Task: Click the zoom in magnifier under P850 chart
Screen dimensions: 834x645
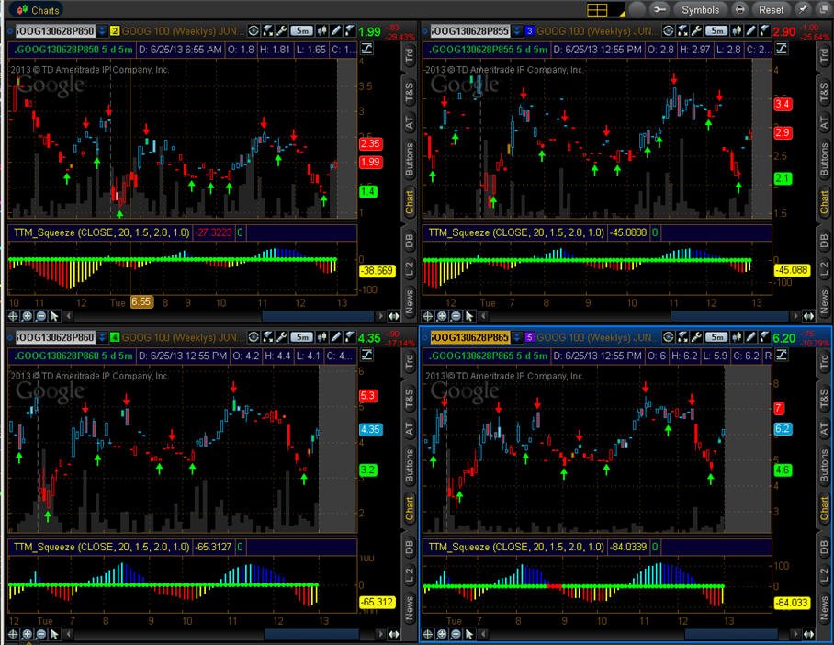Action: click(27, 316)
